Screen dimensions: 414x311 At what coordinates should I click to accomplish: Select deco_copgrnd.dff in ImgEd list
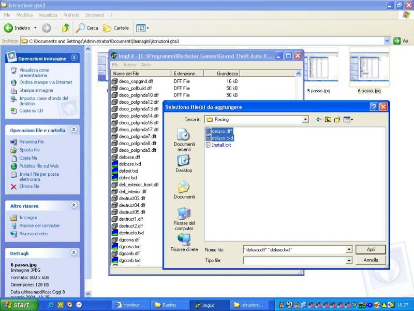point(136,81)
